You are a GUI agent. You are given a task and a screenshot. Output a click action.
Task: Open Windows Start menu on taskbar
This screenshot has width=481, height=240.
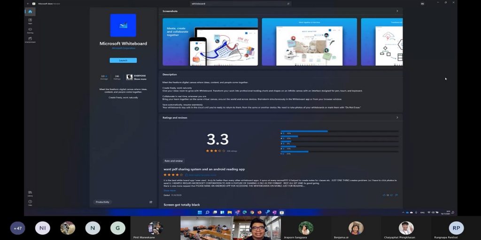(x=200, y=212)
